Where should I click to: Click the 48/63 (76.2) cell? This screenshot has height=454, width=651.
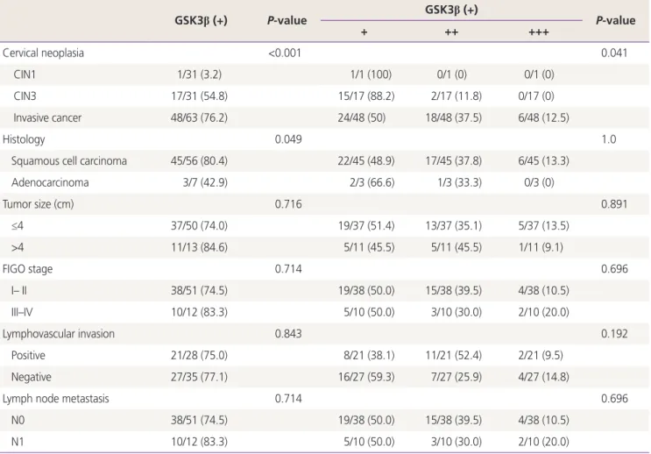199,118
